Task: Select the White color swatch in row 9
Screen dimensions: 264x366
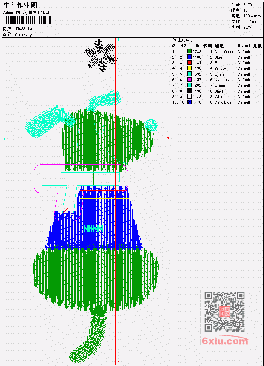Action: (189, 96)
